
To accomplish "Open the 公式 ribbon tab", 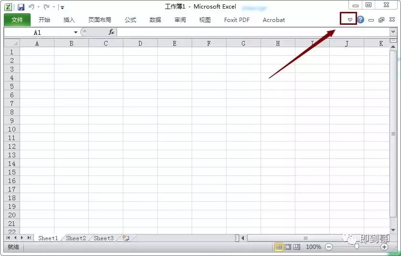I will [x=130, y=20].
